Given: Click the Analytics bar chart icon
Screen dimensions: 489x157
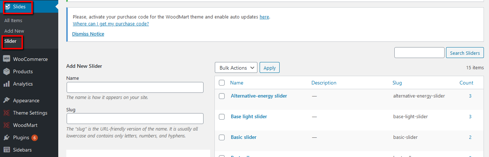Looking at the screenshot, I should tap(7, 84).
